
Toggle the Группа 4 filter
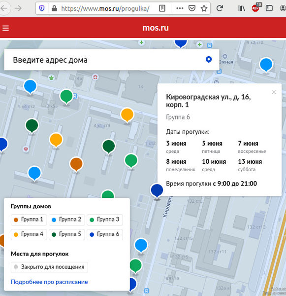[x=29, y=234]
